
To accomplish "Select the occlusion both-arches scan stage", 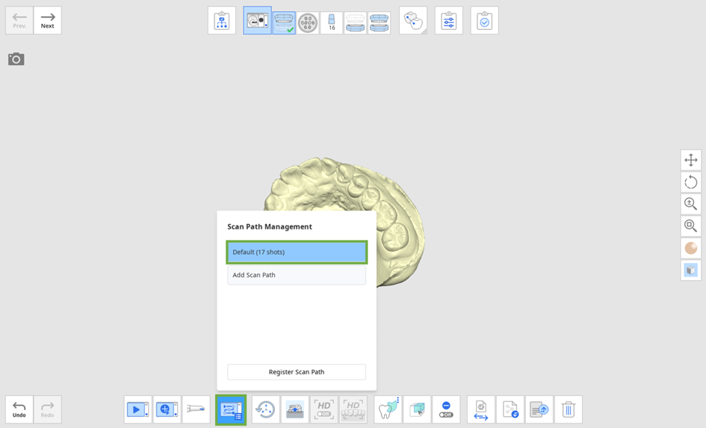I will click(x=379, y=22).
